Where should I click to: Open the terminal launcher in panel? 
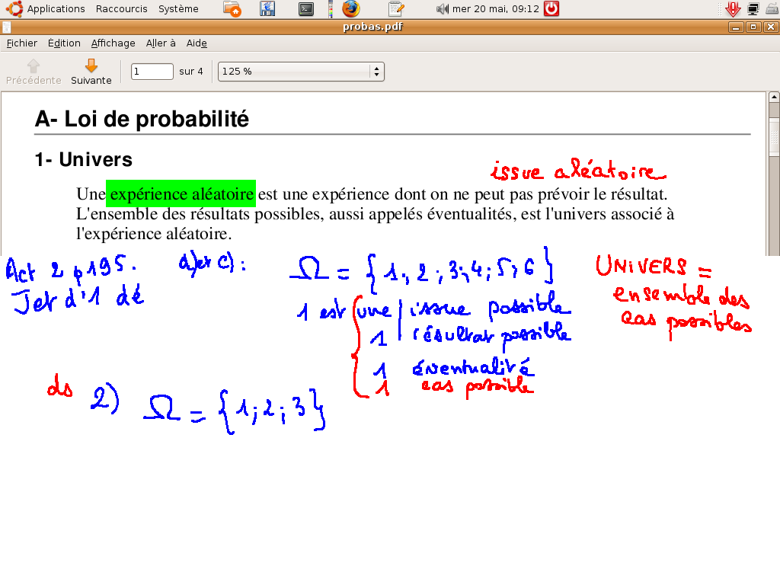pyautogui.click(x=305, y=9)
